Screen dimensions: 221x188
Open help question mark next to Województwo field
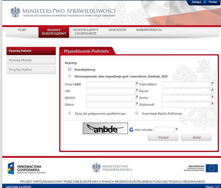[x=212, y=84]
